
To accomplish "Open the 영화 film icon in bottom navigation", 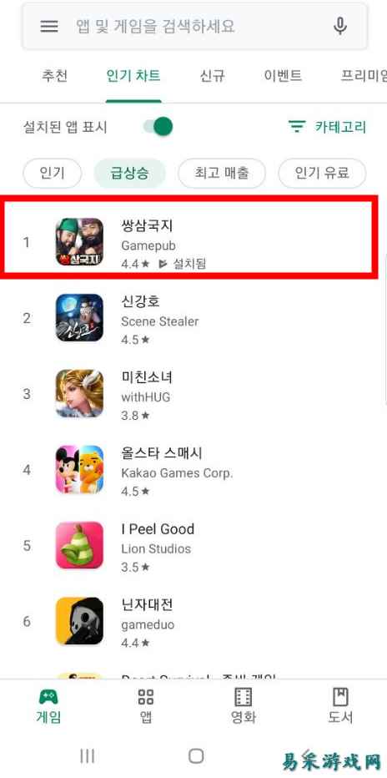I will [243, 697].
